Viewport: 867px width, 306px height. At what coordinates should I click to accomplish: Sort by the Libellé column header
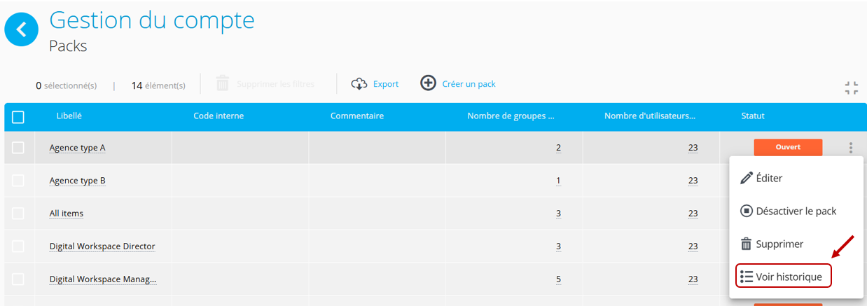pyautogui.click(x=69, y=116)
